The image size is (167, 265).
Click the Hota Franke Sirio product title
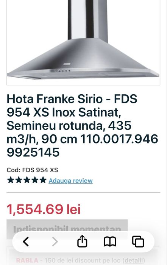[x=83, y=126]
